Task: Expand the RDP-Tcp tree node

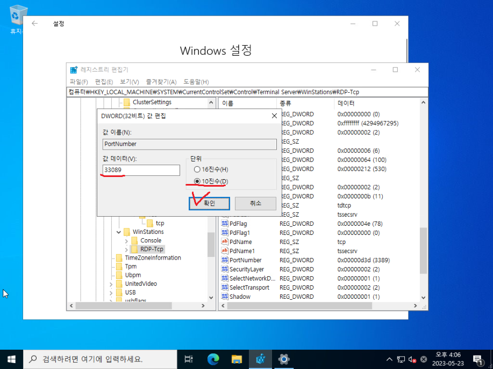Action: point(126,249)
